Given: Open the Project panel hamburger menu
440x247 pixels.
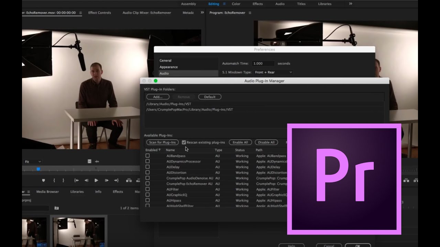Looking at the screenshot, I should [29, 192].
